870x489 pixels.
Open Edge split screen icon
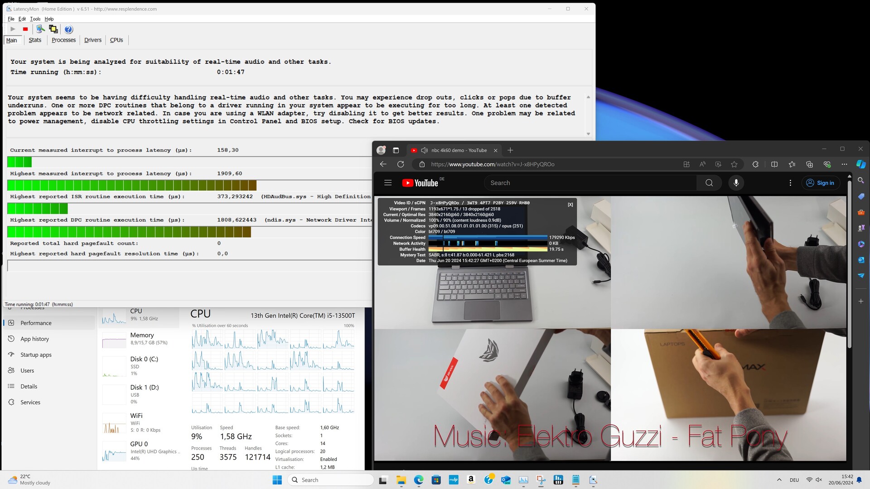pyautogui.click(x=774, y=164)
